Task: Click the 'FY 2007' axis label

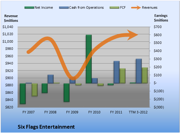Action: click(28, 112)
